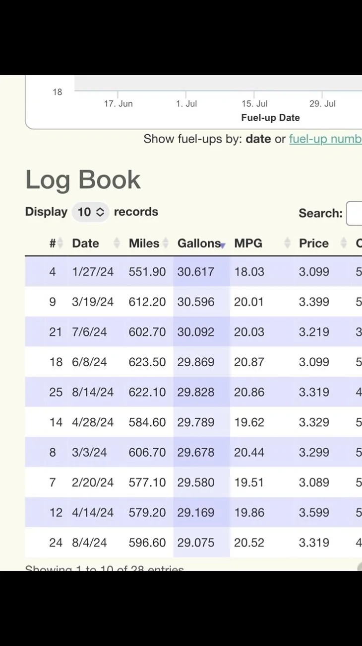362x646 pixels.
Task: Click sort arrows beside the # column
Action: 60,243
